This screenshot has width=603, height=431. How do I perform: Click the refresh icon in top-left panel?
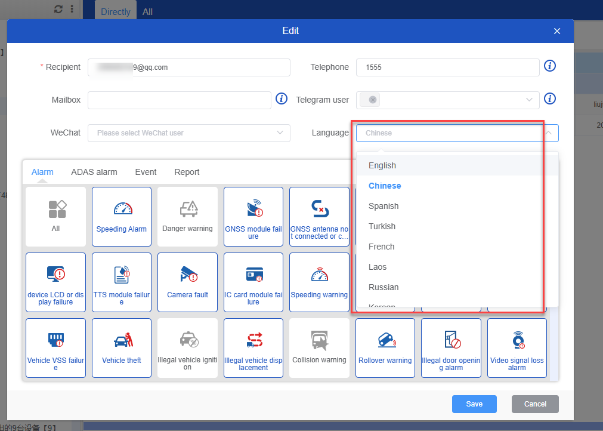click(x=58, y=9)
